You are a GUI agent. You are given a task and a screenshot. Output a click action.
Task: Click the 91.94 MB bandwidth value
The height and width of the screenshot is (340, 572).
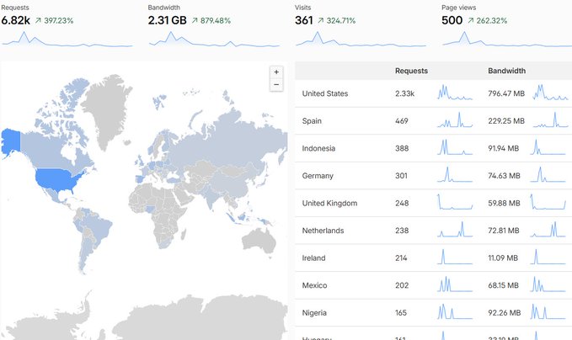[504, 148]
